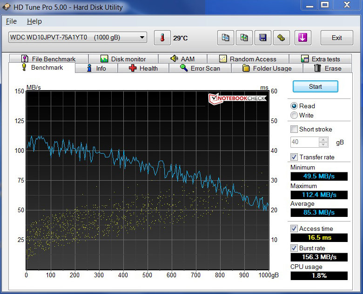
Task: Open the Random Access tab
Action: tap(248, 59)
